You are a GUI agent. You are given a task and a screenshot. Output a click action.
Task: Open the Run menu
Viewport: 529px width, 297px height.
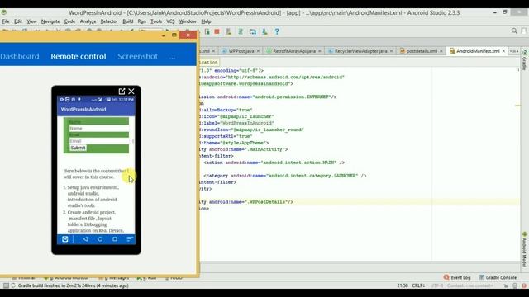[141, 21]
